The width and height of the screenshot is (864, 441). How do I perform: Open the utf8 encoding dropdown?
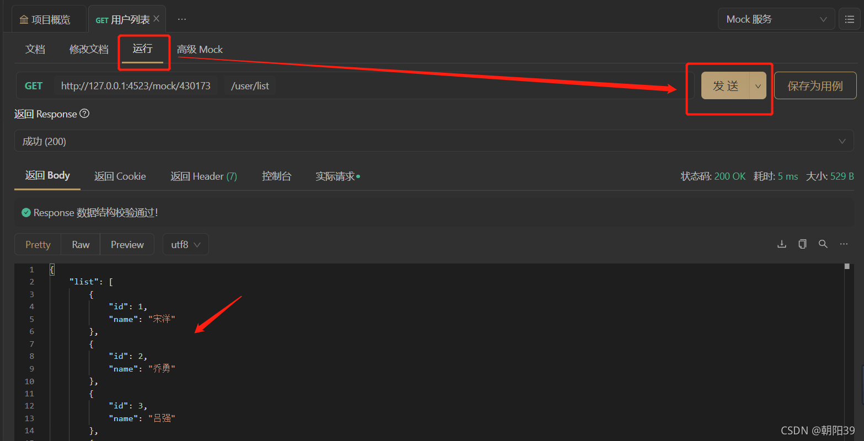click(x=185, y=244)
